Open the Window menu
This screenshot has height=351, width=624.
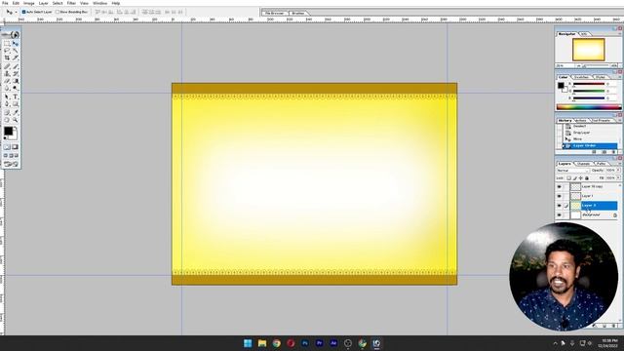tap(99, 3)
